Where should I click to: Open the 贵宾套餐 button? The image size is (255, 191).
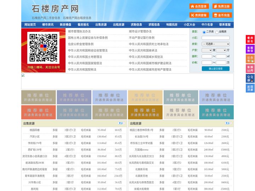pyautogui.click(x=199, y=15)
